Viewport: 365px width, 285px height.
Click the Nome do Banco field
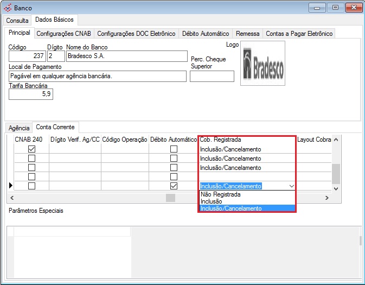point(125,56)
